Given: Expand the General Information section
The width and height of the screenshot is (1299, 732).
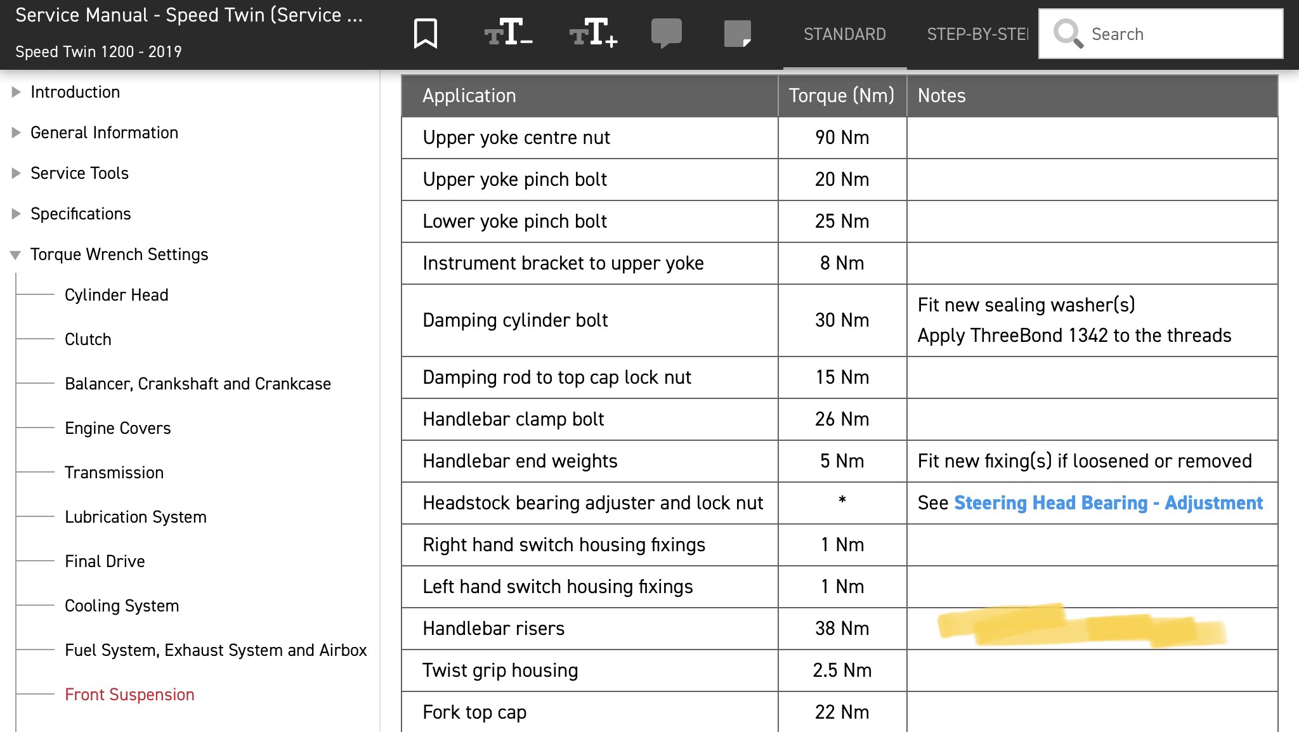Looking at the screenshot, I should point(16,133).
